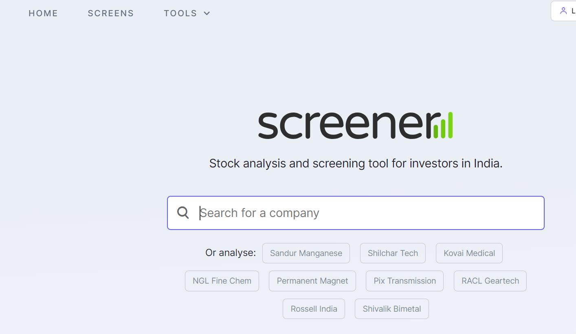This screenshot has width=576, height=334.
Task: Go to the HOME menu item
Action: pyautogui.click(x=43, y=13)
